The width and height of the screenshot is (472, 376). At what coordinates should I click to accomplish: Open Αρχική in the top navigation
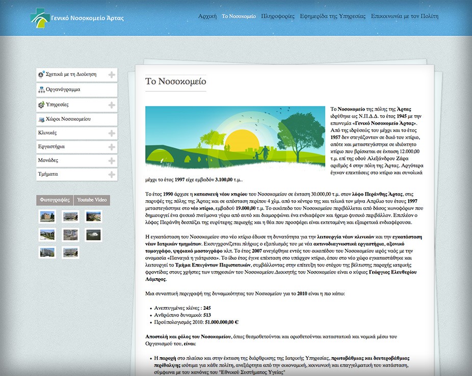click(x=207, y=16)
